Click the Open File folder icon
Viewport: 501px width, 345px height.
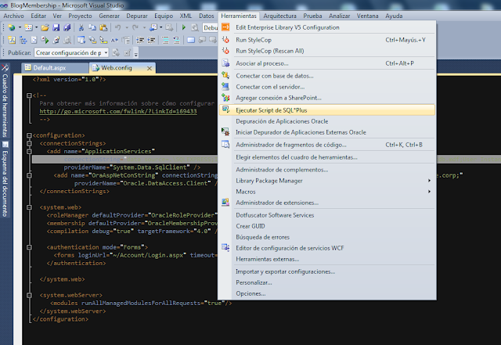(x=45, y=28)
